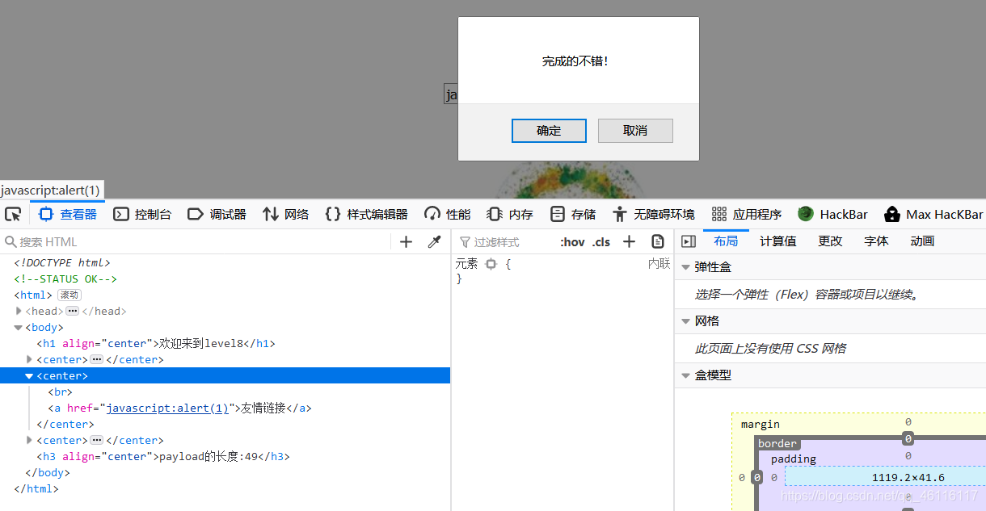Screen dimensions: 986x511
Task: Toggle the .cls classes panel
Action: pyautogui.click(x=601, y=241)
